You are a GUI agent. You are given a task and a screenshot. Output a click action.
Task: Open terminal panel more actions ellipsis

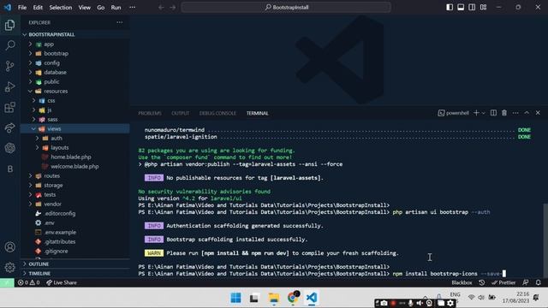click(515, 113)
